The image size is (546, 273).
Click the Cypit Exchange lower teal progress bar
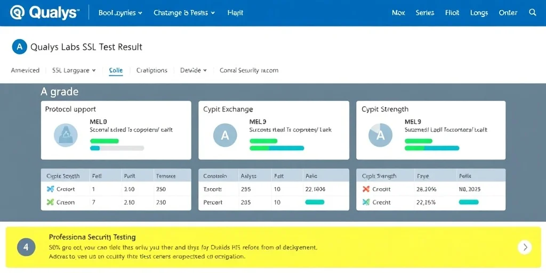(277, 148)
